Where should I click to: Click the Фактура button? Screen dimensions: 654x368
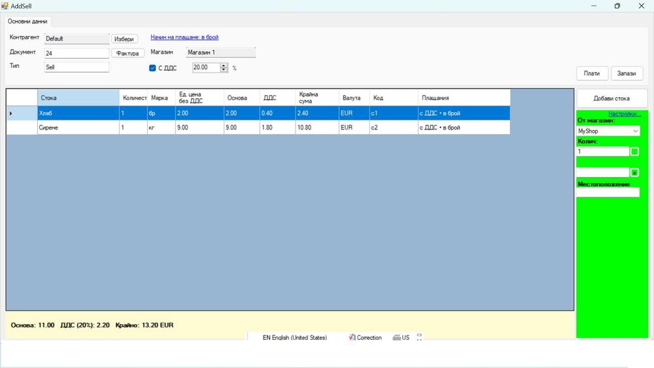tap(128, 53)
